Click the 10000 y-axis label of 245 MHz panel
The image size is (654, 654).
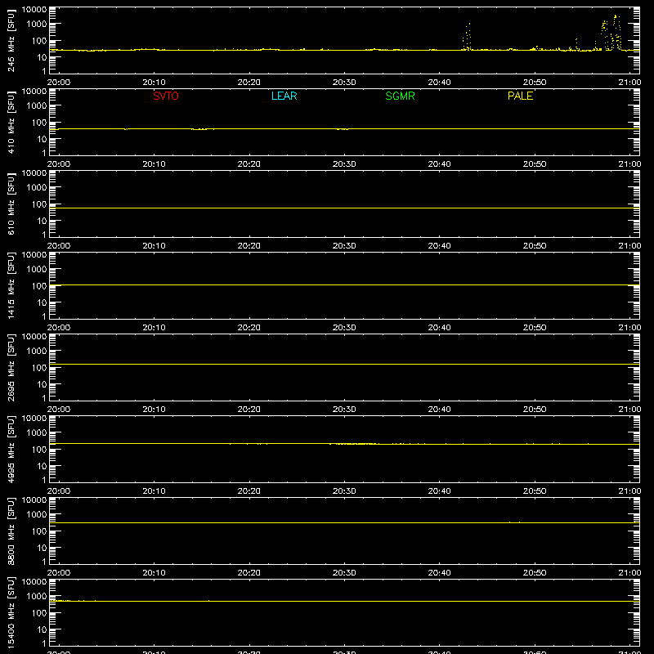(34, 10)
